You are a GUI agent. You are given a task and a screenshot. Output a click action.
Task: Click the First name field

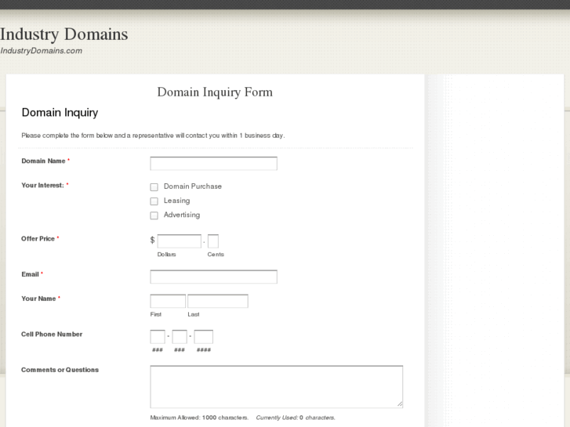168,302
